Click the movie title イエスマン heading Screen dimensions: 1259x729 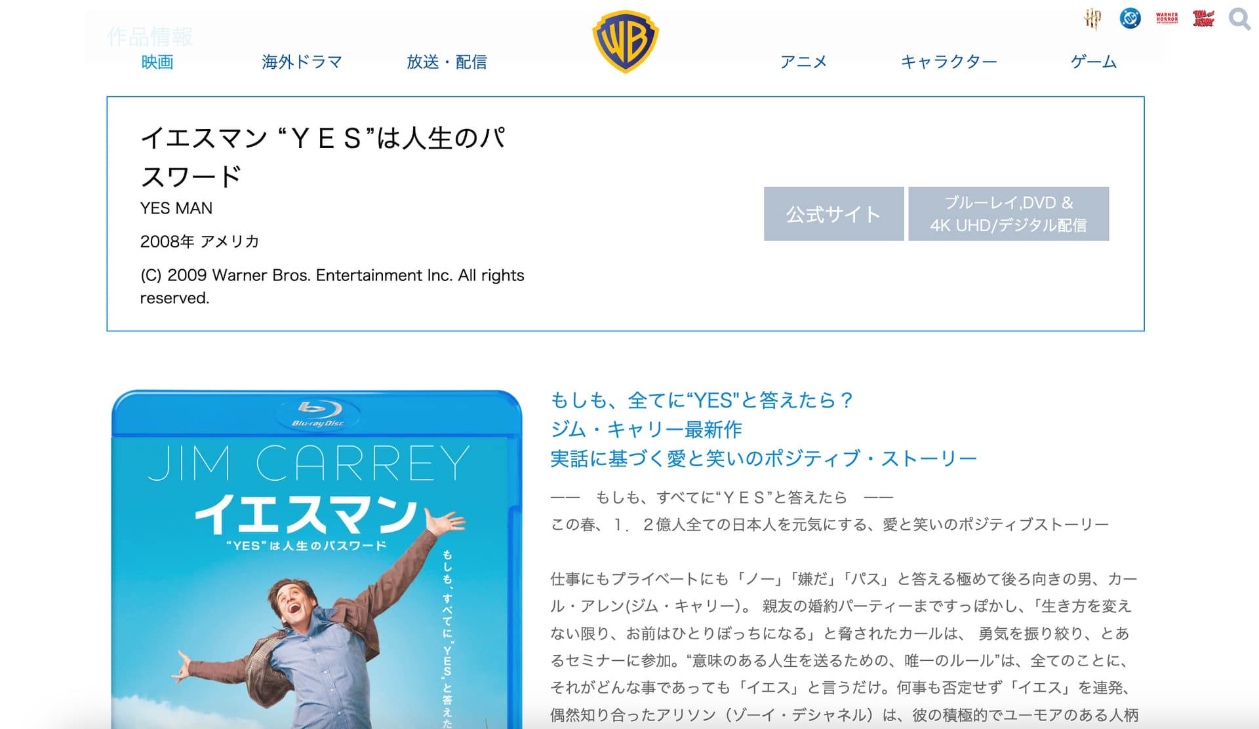pyautogui.click(x=323, y=157)
